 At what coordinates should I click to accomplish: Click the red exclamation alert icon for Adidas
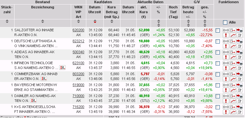[x=226, y=57]
